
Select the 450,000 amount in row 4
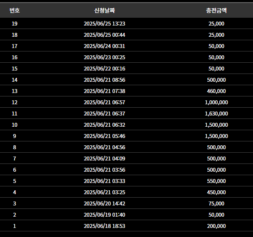point(216,192)
